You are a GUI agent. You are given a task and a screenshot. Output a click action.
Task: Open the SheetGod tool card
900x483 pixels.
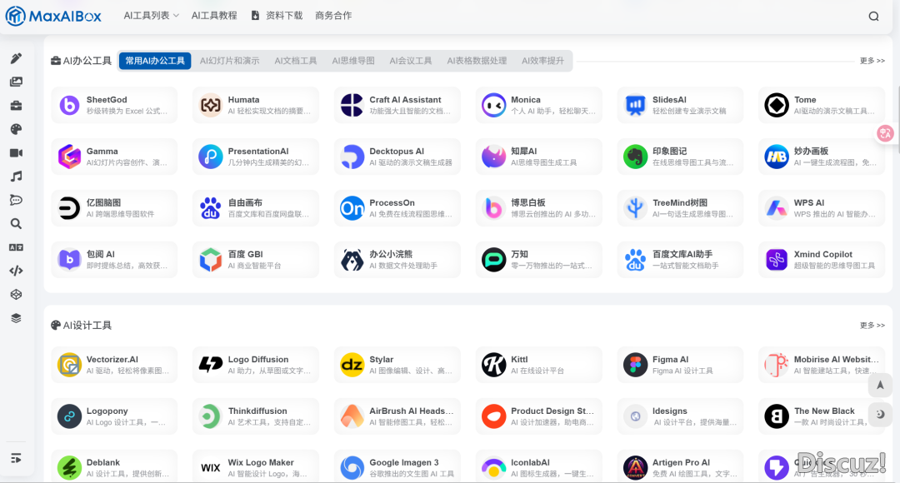click(x=114, y=105)
